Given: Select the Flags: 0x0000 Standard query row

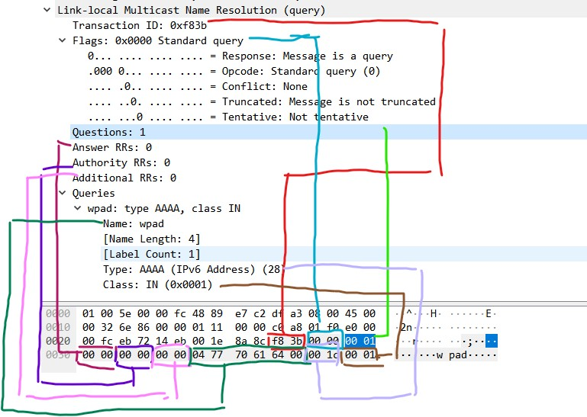Looking at the screenshot, I should (x=157, y=40).
